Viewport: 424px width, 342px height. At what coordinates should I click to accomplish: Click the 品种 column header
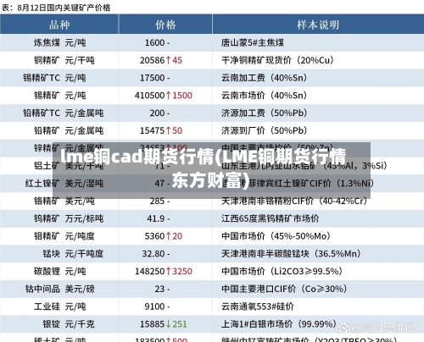click(x=59, y=25)
